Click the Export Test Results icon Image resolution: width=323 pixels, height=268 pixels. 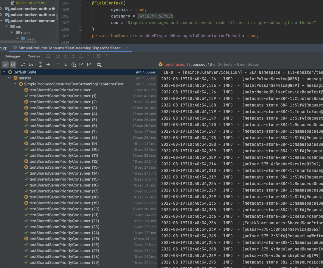(89, 65)
